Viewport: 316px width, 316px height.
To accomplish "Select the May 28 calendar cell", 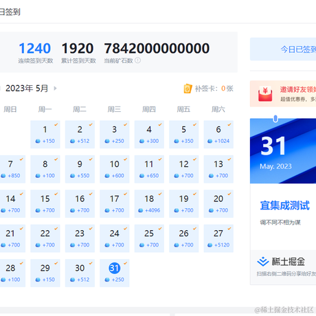I will coord(12,273).
